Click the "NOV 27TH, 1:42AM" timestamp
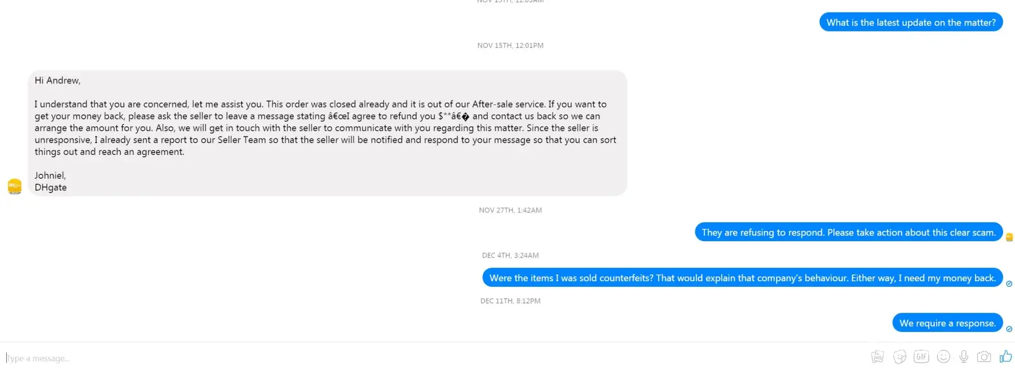The image size is (1015, 368). (x=510, y=210)
